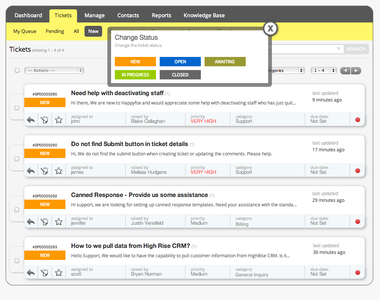The image size is (380, 300).
Task: Star the High Rise CRM ticket
Action: pyautogui.click(x=59, y=273)
